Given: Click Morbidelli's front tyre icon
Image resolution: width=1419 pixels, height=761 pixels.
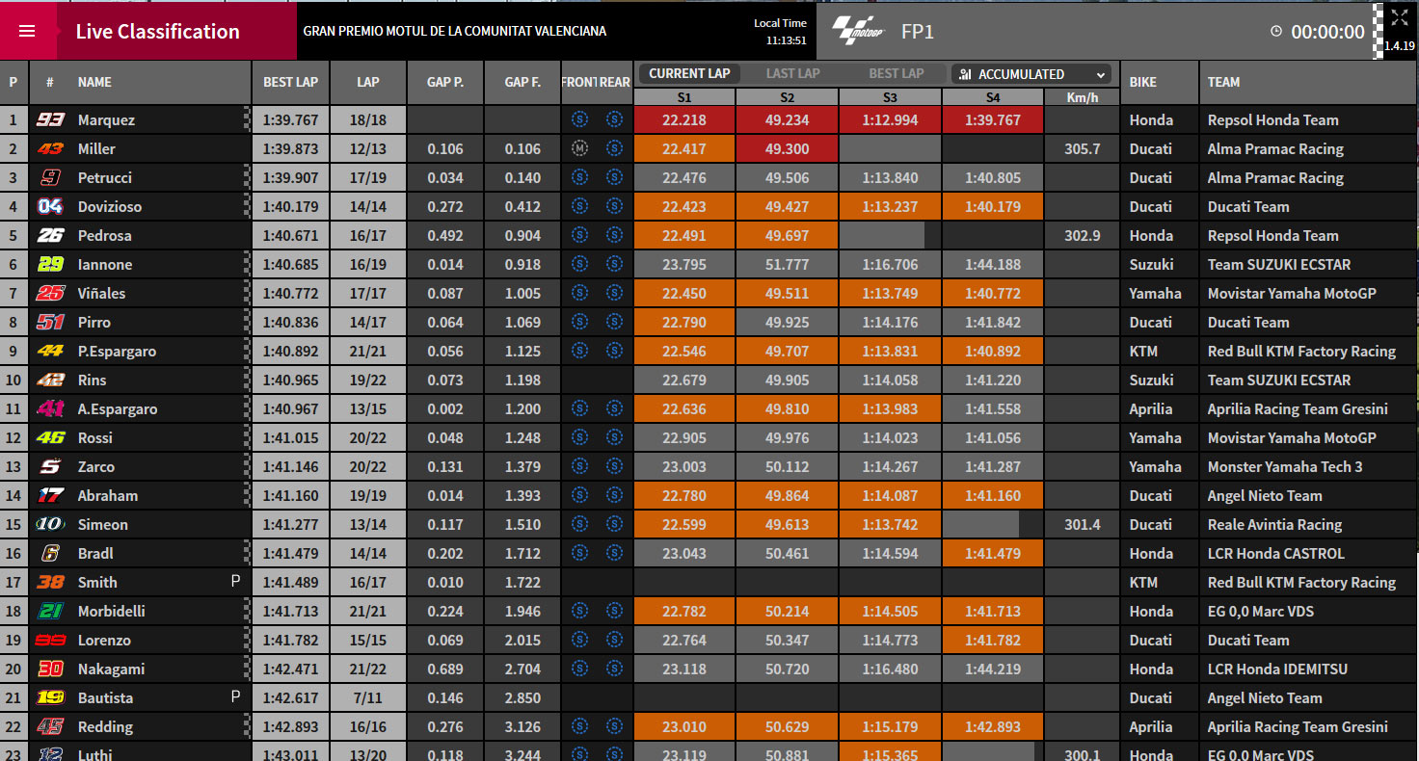Looking at the screenshot, I should 579,611.
